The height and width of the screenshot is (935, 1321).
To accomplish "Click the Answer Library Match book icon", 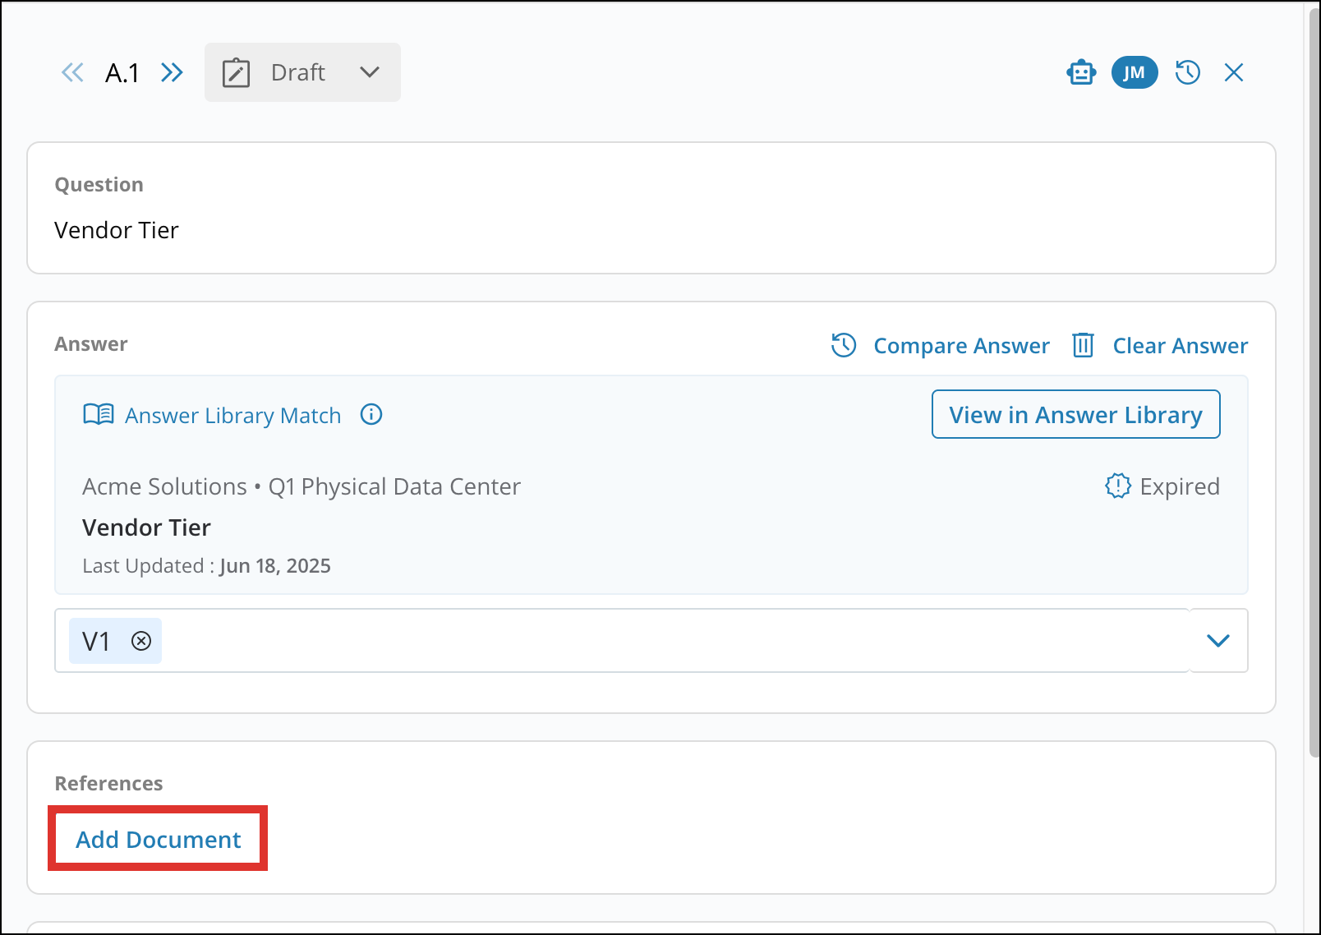I will (99, 415).
